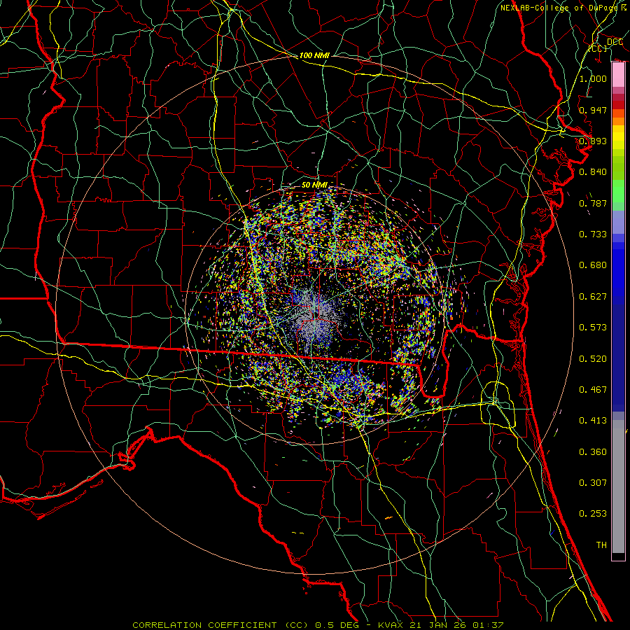
Task: Select the 0.947 legend value
Action: pyautogui.click(x=593, y=110)
